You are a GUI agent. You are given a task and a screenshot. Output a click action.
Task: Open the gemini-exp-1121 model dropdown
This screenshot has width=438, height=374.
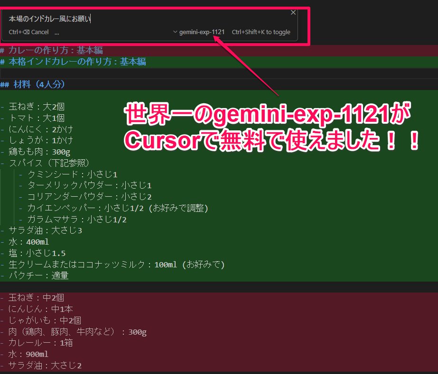tap(199, 32)
